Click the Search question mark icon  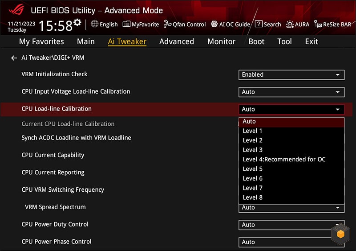pyautogui.click(x=259, y=24)
